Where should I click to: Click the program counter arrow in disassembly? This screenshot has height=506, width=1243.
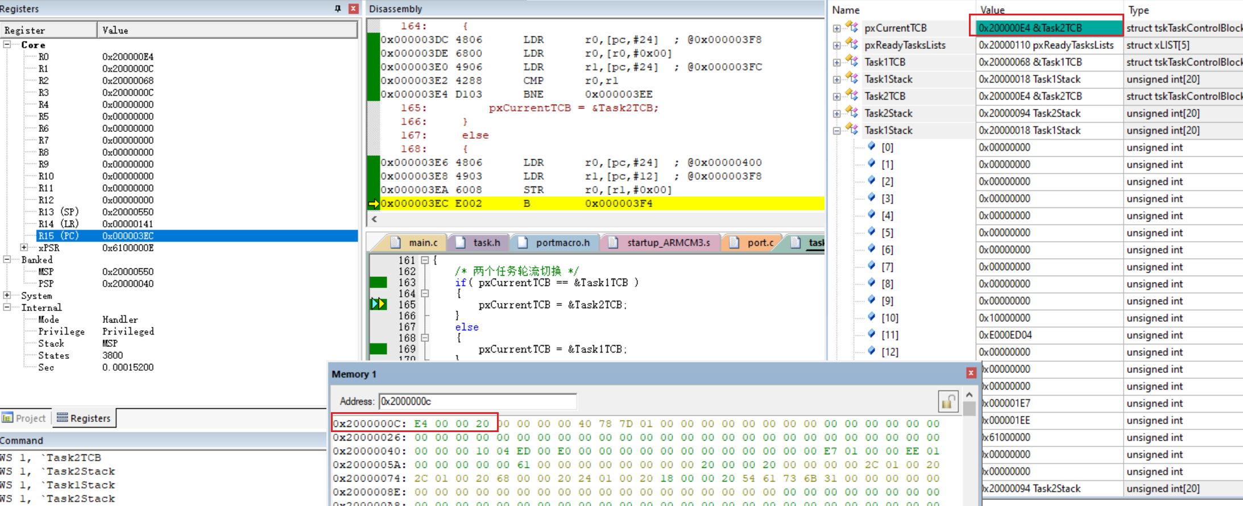374,204
